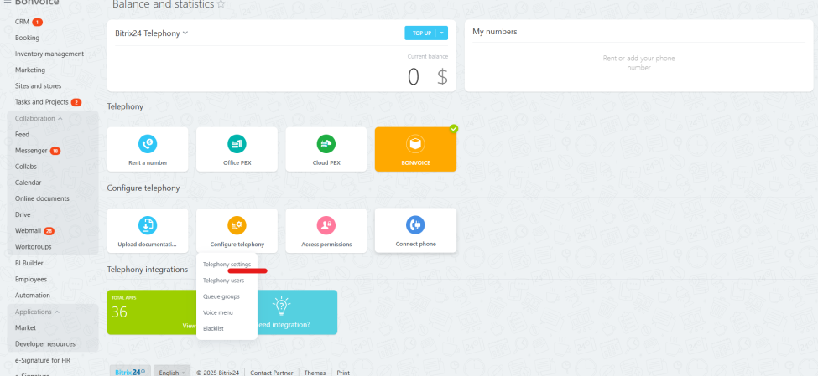Select the orange BONVOICE tile
This screenshot has height=376, width=818.
coord(415,149)
